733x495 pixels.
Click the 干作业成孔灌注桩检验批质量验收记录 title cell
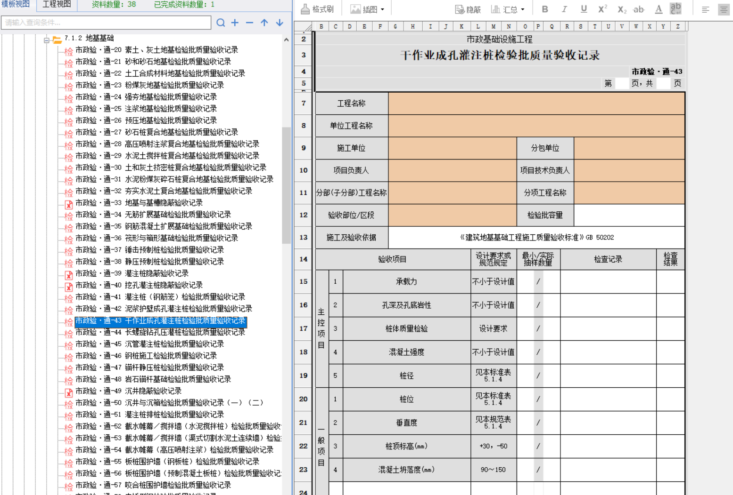click(500, 55)
